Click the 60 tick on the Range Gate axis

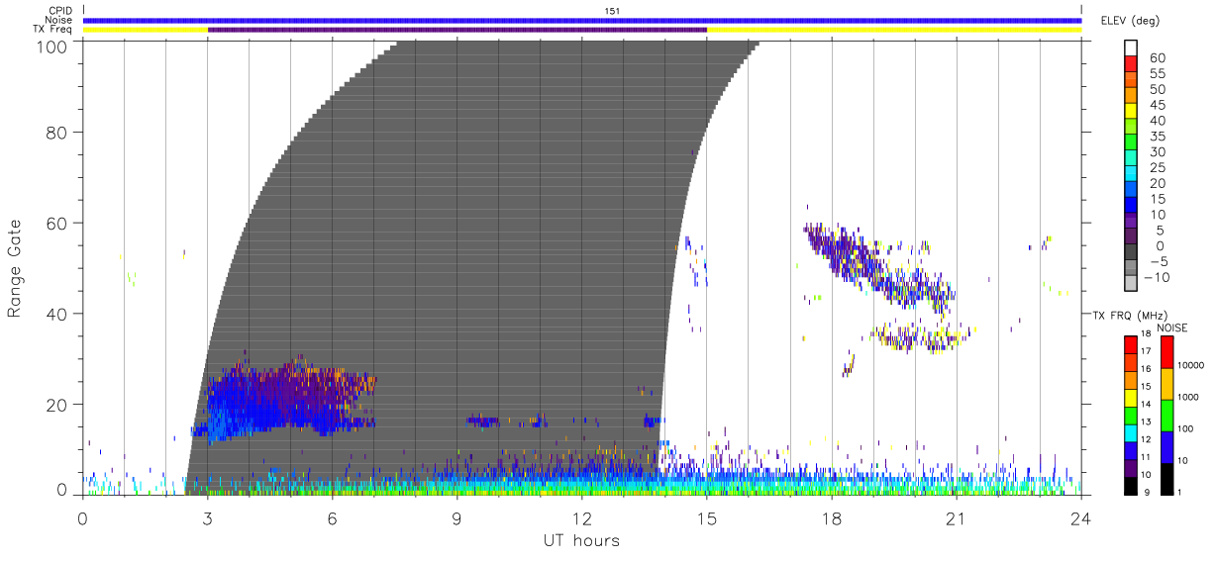57,223
